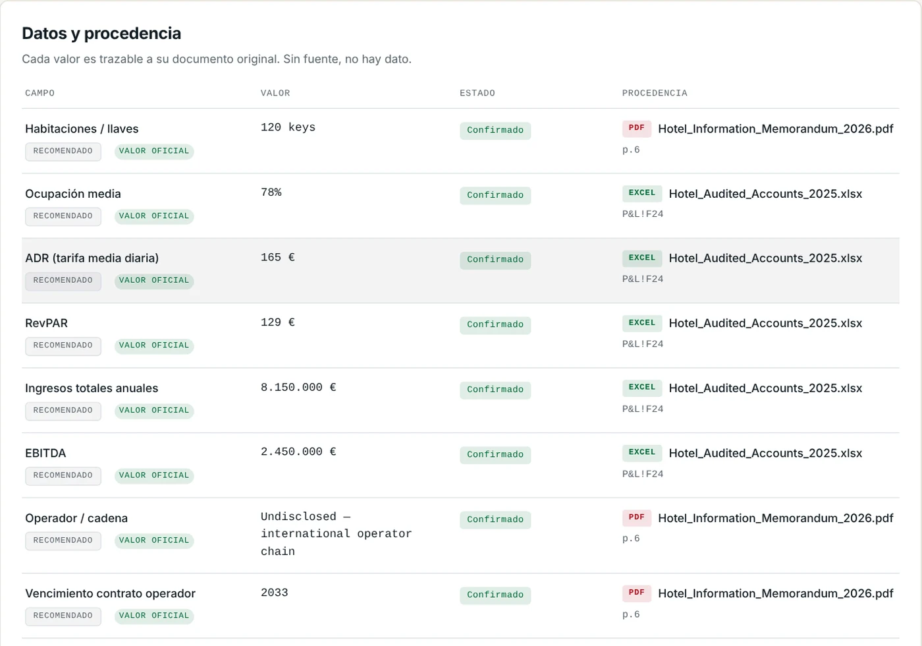
Task: Open Hotel_Audited_Accounts_2025.xlsx in Ocupación media row
Action: 765,194
